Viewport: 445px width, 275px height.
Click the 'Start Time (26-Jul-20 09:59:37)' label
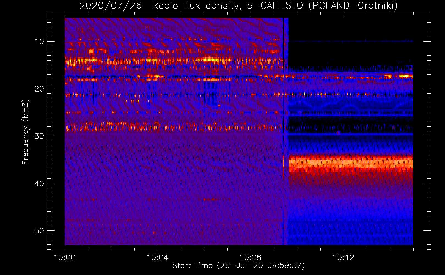(x=238, y=265)
